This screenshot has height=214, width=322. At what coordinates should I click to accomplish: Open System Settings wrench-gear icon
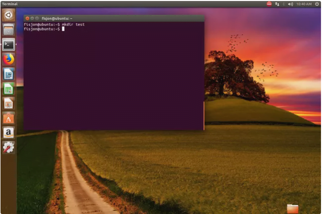pos(8,147)
